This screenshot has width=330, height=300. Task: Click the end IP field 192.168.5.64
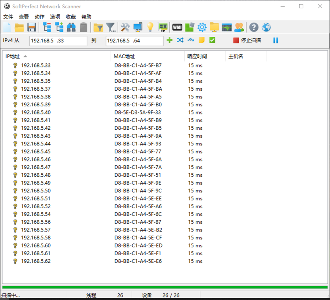(x=135, y=41)
